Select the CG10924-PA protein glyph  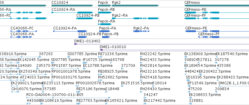pos(70,31)
